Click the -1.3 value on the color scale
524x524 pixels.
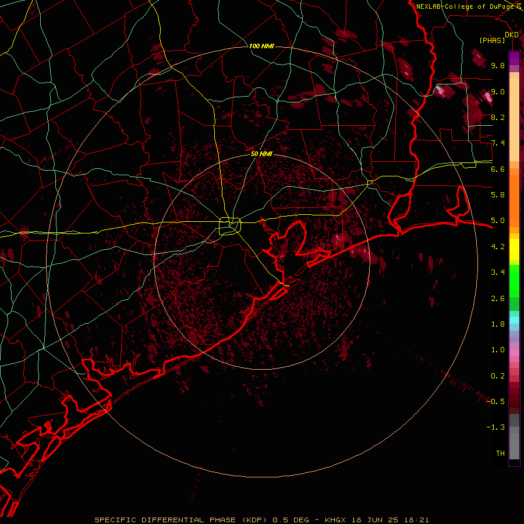pos(495,427)
